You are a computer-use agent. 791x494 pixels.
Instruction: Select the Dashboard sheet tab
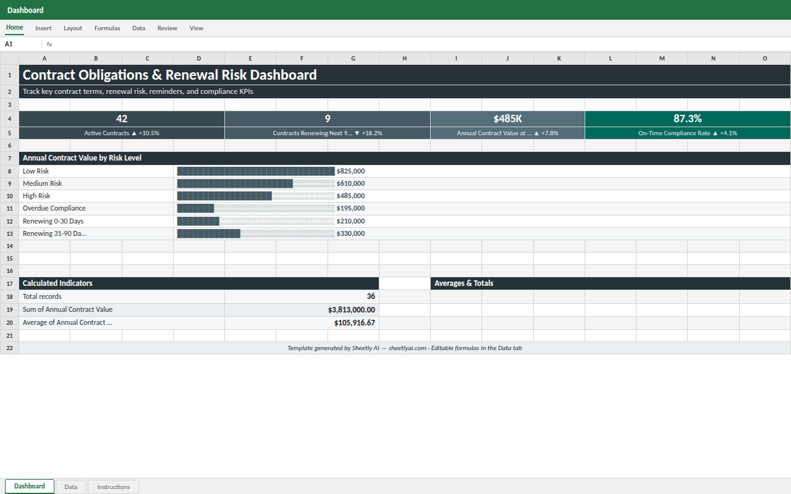[x=30, y=486]
